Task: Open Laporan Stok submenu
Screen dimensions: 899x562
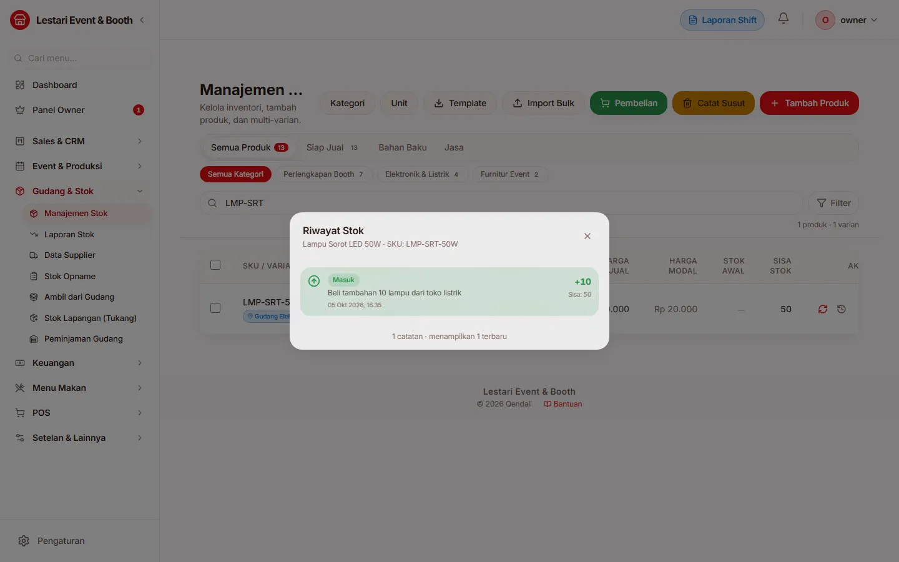Action: (x=87, y=234)
